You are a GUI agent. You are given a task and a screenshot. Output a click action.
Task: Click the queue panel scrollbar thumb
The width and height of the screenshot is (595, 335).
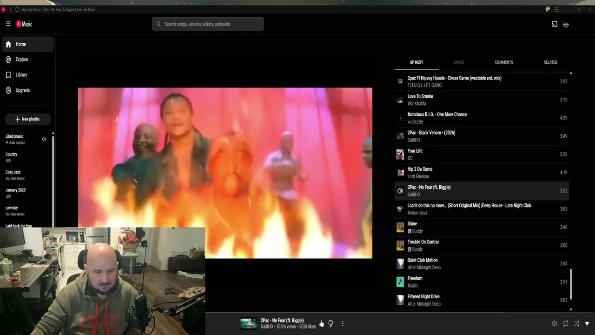pyautogui.click(x=571, y=284)
